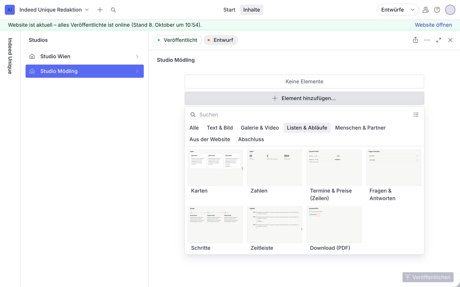Choose the Termine & Preise (Zeilen) thumbnail
460x287 pixels.
click(334, 168)
